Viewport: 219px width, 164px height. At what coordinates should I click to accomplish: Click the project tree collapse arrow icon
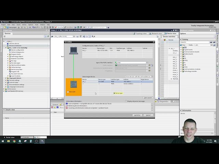coord(49,30)
